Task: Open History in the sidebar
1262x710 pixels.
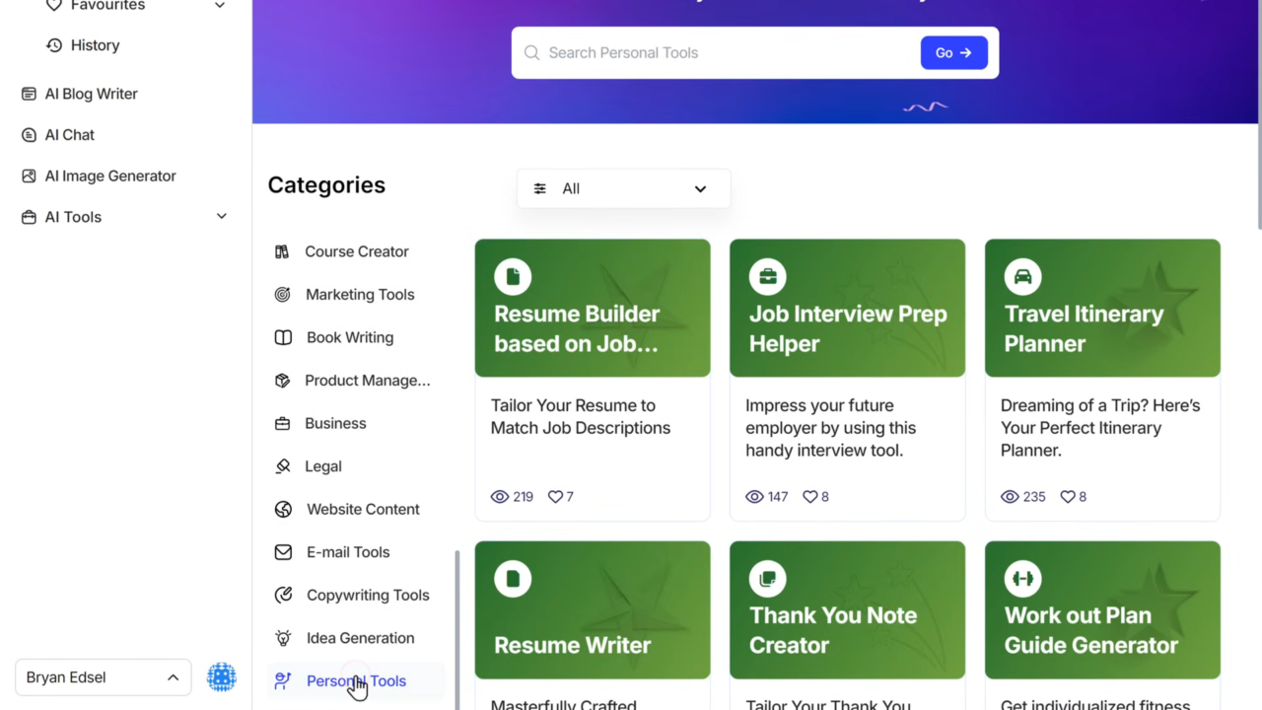Action: [x=83, y=45]
